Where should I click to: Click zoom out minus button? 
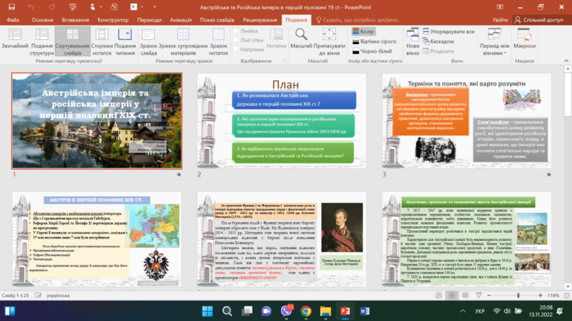pos(489,296)
